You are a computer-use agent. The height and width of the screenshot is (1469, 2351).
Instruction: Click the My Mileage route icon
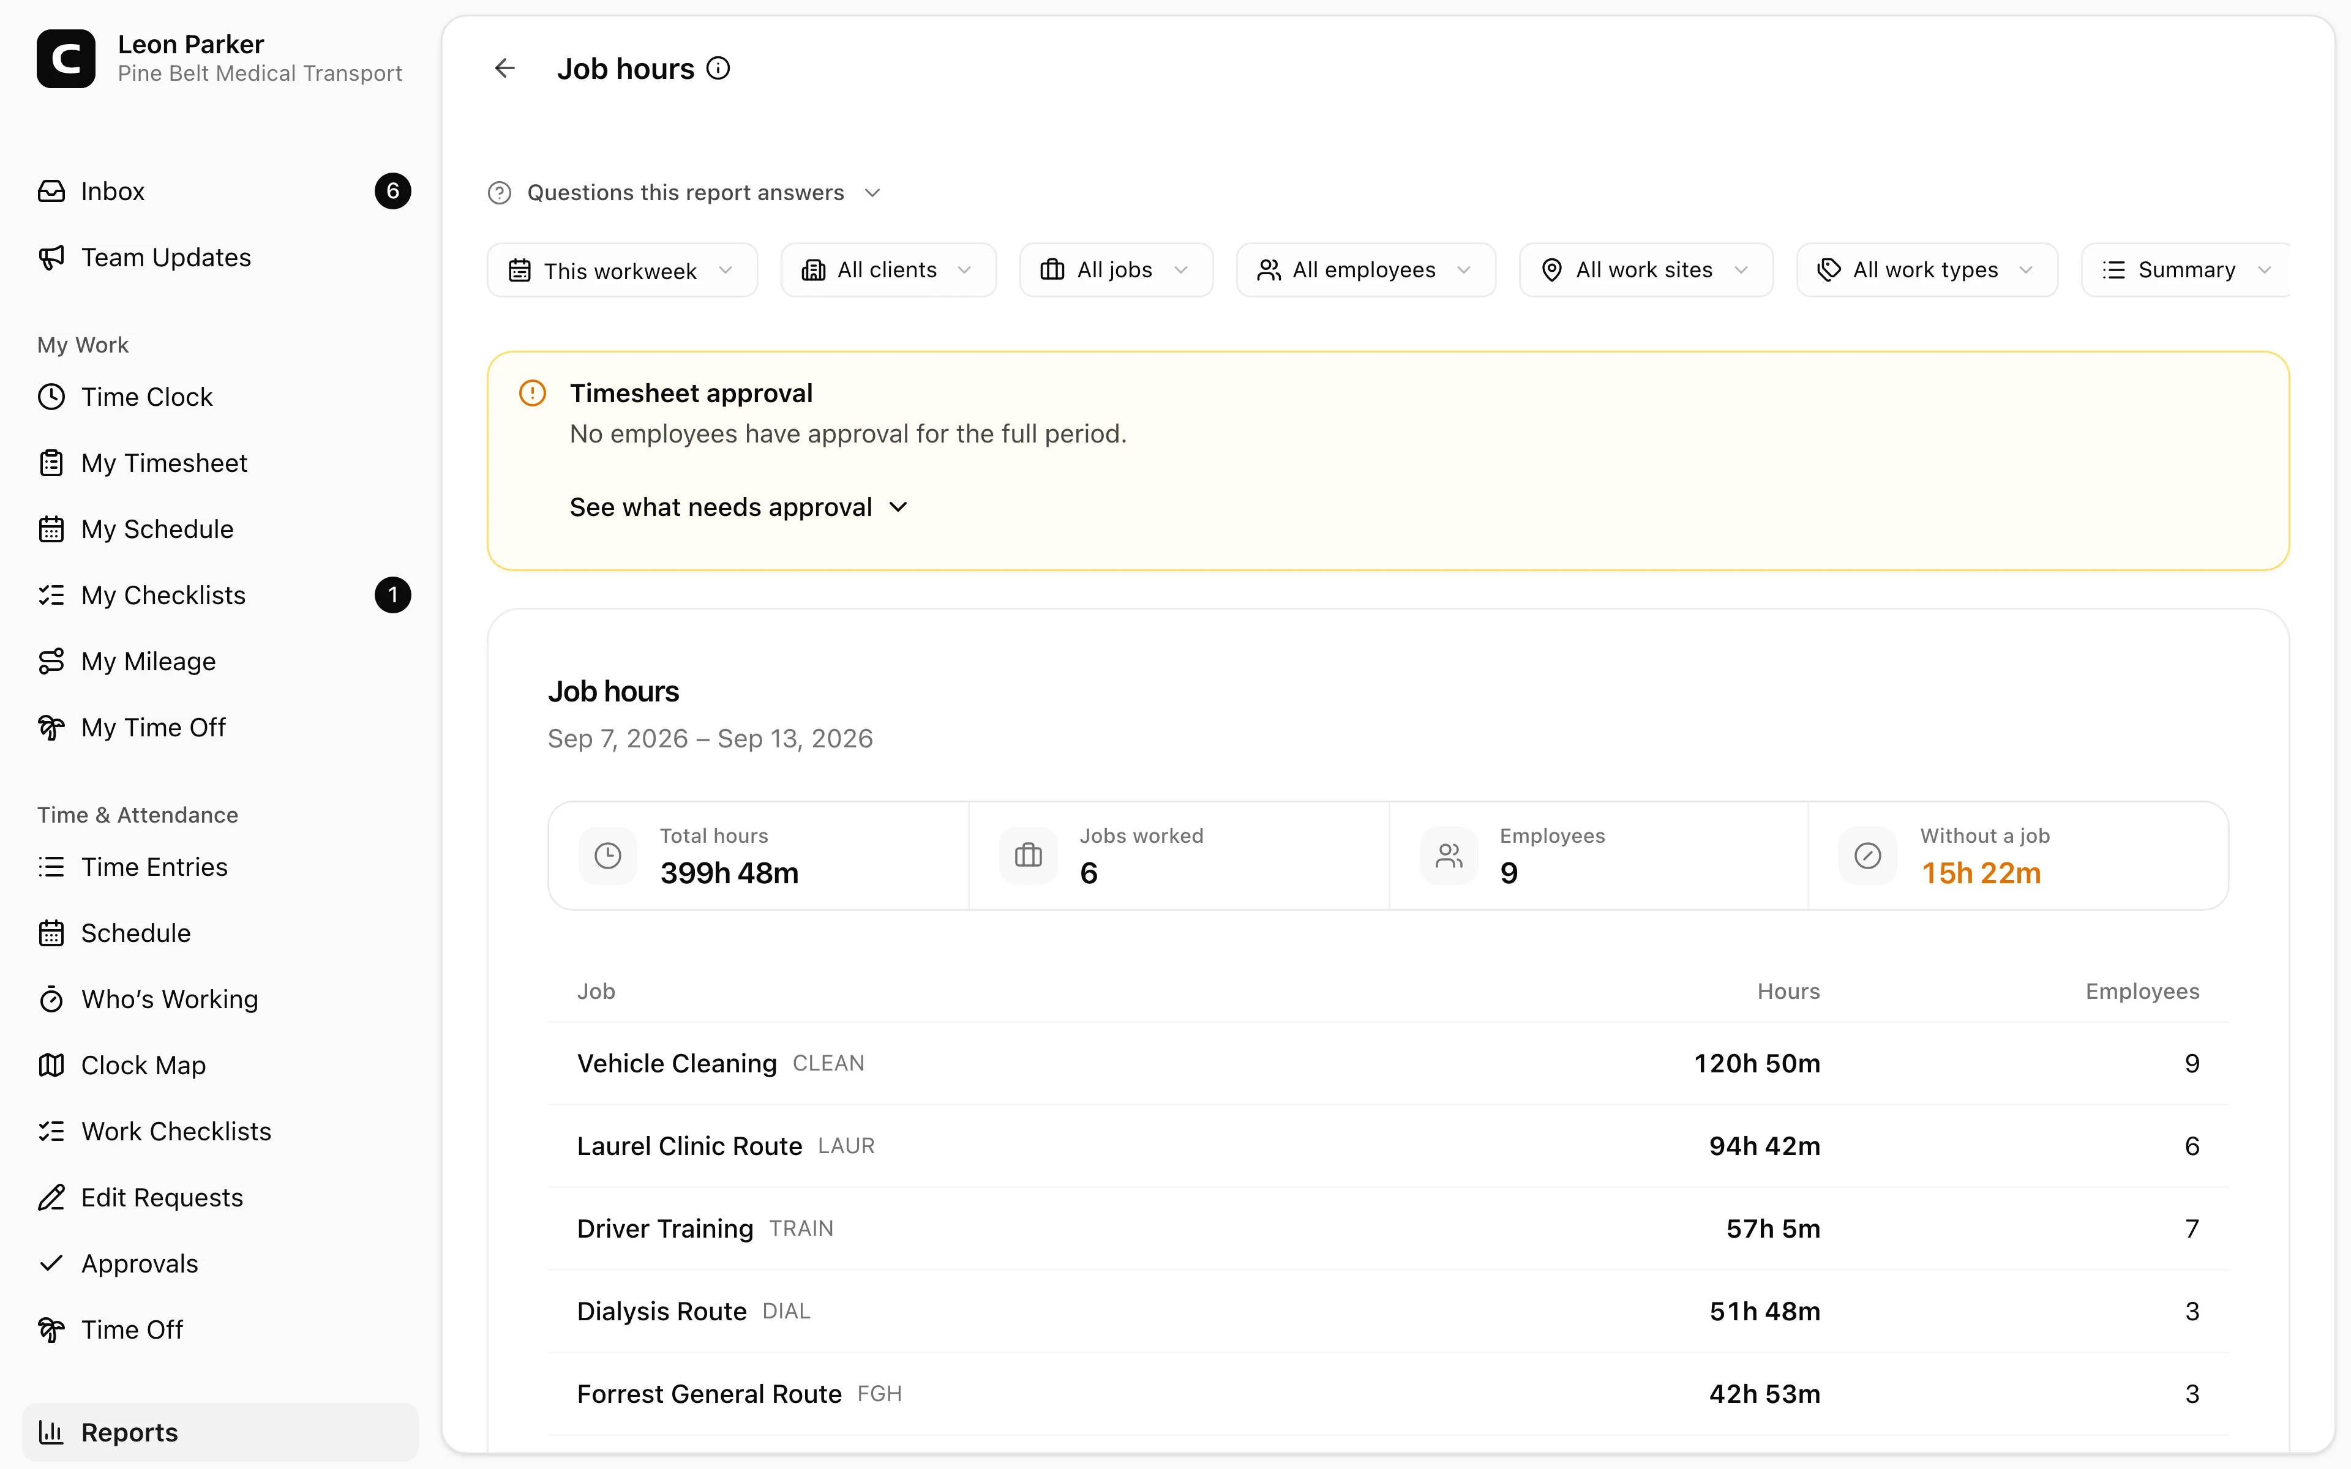click(51, 662)
